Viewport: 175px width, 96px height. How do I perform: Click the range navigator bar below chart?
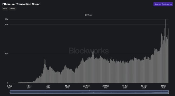coord(89,92)
